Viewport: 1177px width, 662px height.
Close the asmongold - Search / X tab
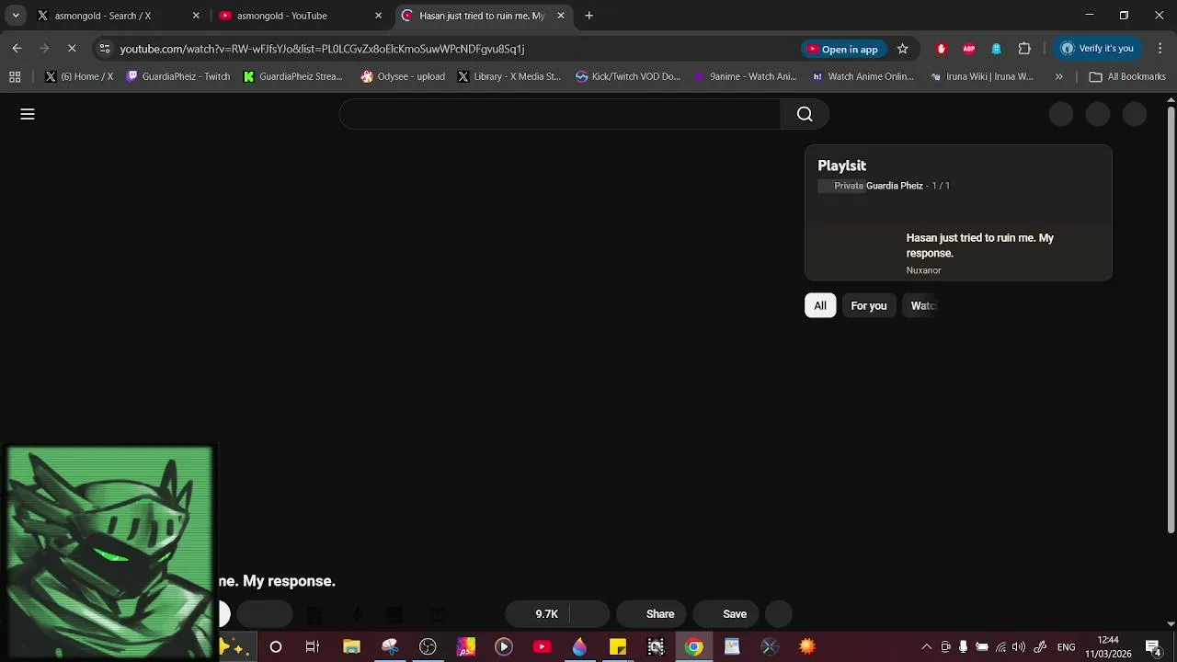[x=196, y=16]
